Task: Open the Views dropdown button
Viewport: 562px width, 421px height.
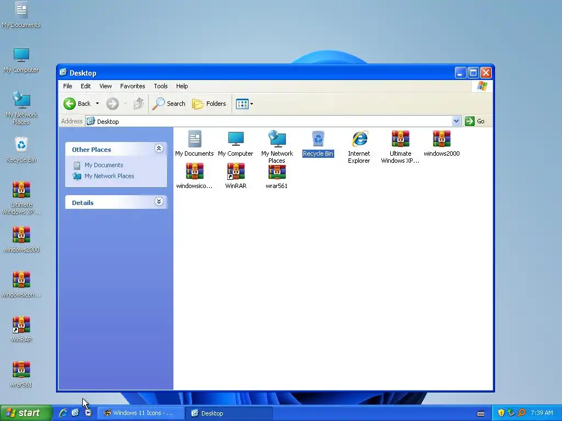Action: (x=244, y=104)
